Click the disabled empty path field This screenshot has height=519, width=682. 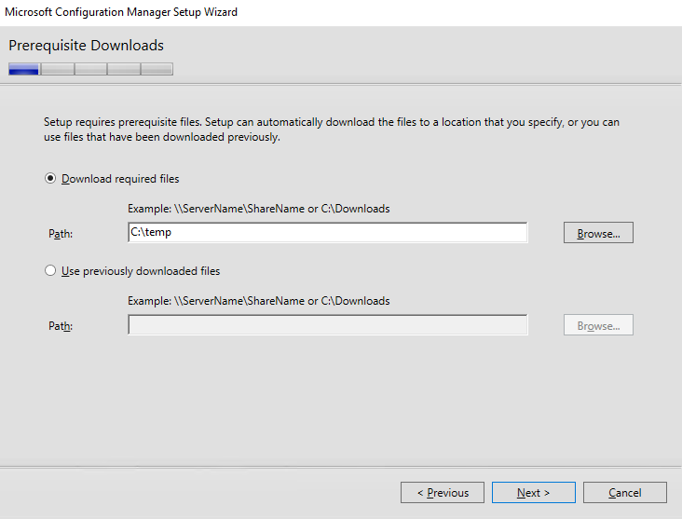pos(327,325)
